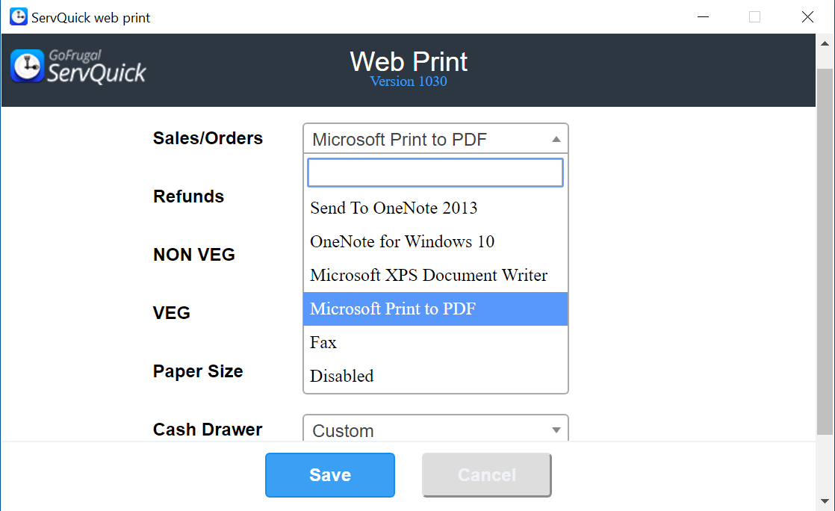Pick Microsoft XPS Document Writer
Viewport: 835px width, 511px height.
coord(429,275)
